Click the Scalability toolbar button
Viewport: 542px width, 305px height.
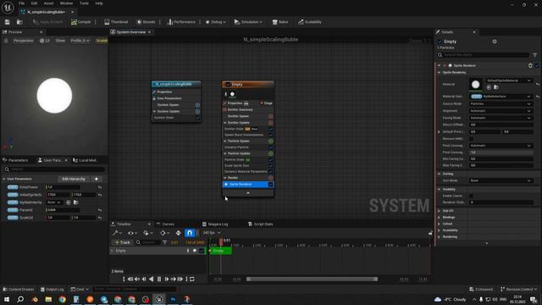[x=310, y=22]
